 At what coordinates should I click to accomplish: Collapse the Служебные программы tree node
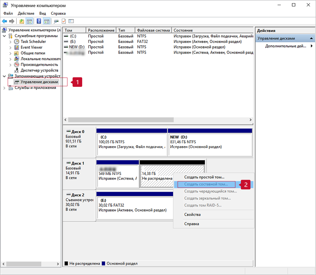(x=4, y=36)
